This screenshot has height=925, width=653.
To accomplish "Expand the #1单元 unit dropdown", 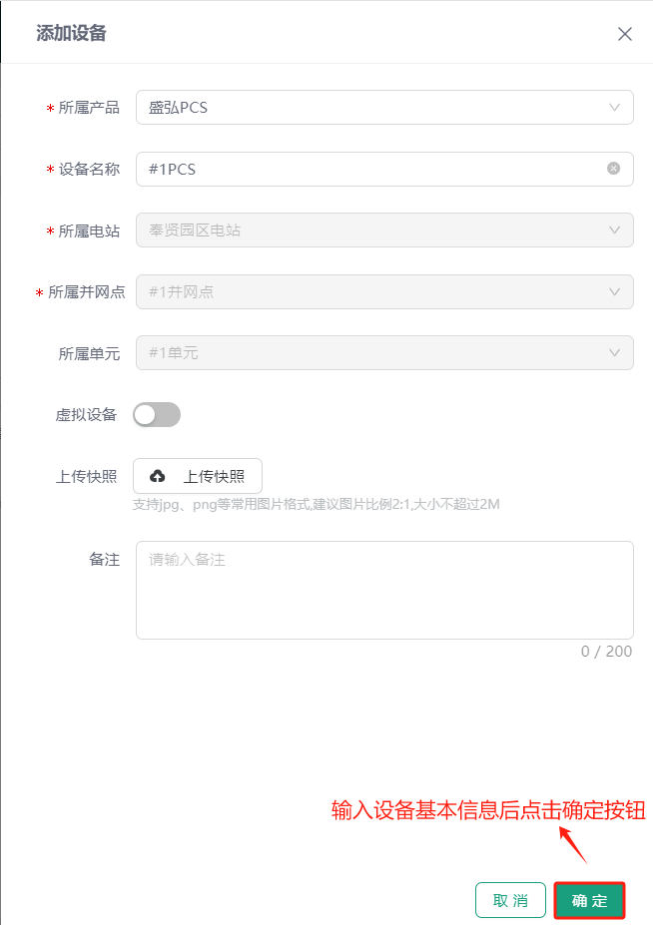I will coord(369,352).
